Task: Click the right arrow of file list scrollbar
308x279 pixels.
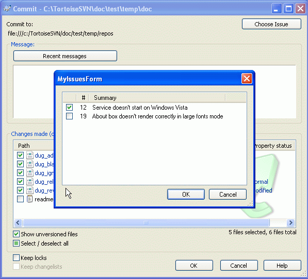Action: (290, 222)
